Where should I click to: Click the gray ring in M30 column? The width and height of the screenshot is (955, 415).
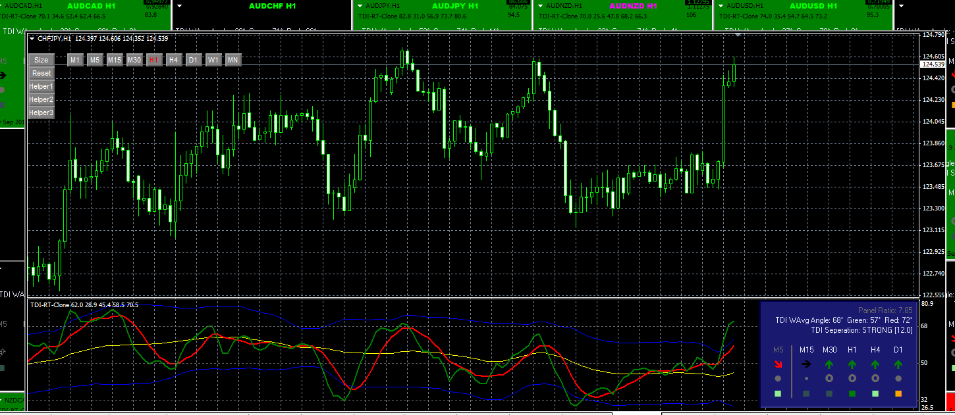[829, 379]
